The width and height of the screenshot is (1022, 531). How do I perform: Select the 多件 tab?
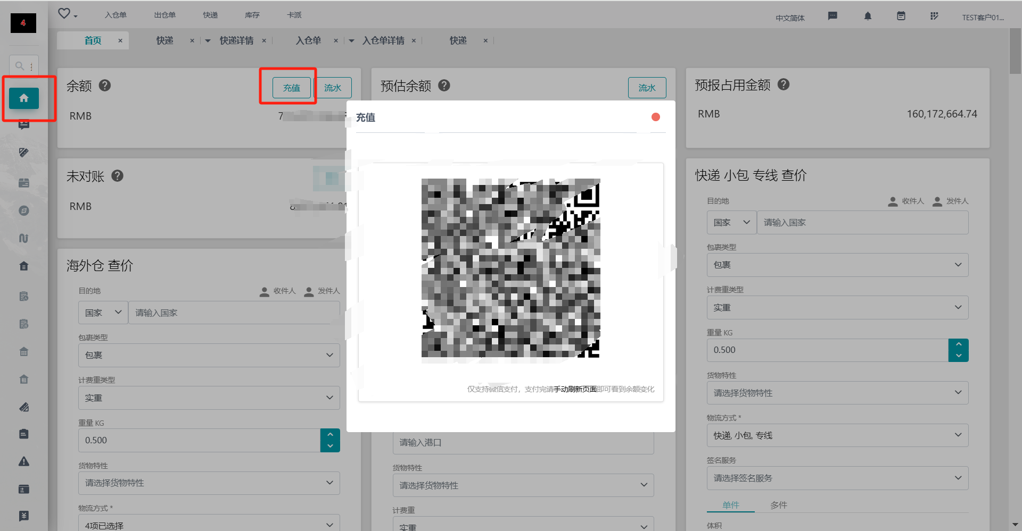coord(779,505)
